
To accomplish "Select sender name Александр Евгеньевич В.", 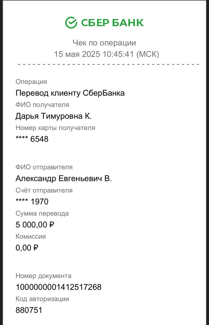I will pyautogui.click(x=64, y=178).
